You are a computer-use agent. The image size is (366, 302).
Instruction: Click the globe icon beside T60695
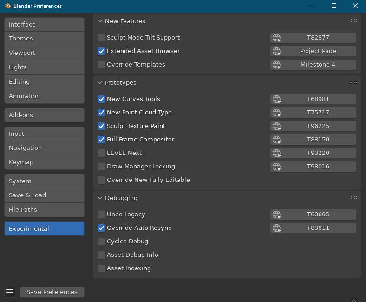click(x=277, y=215)
